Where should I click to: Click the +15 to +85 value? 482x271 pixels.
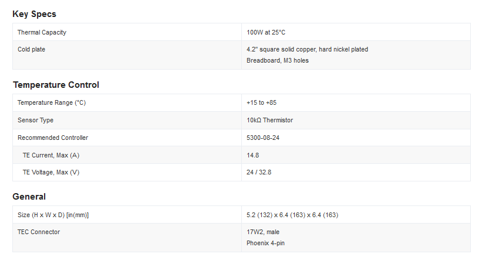[x=261, y=103]
